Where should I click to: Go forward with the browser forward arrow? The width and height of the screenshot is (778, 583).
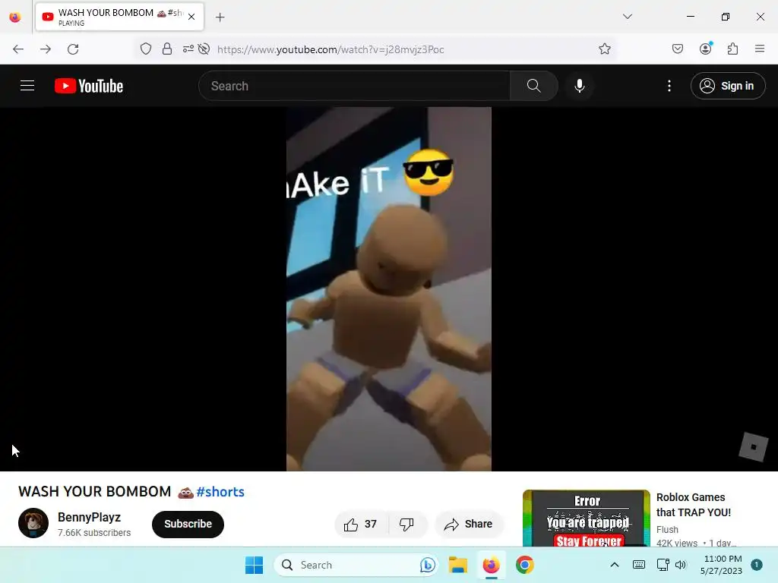point(46,49)
